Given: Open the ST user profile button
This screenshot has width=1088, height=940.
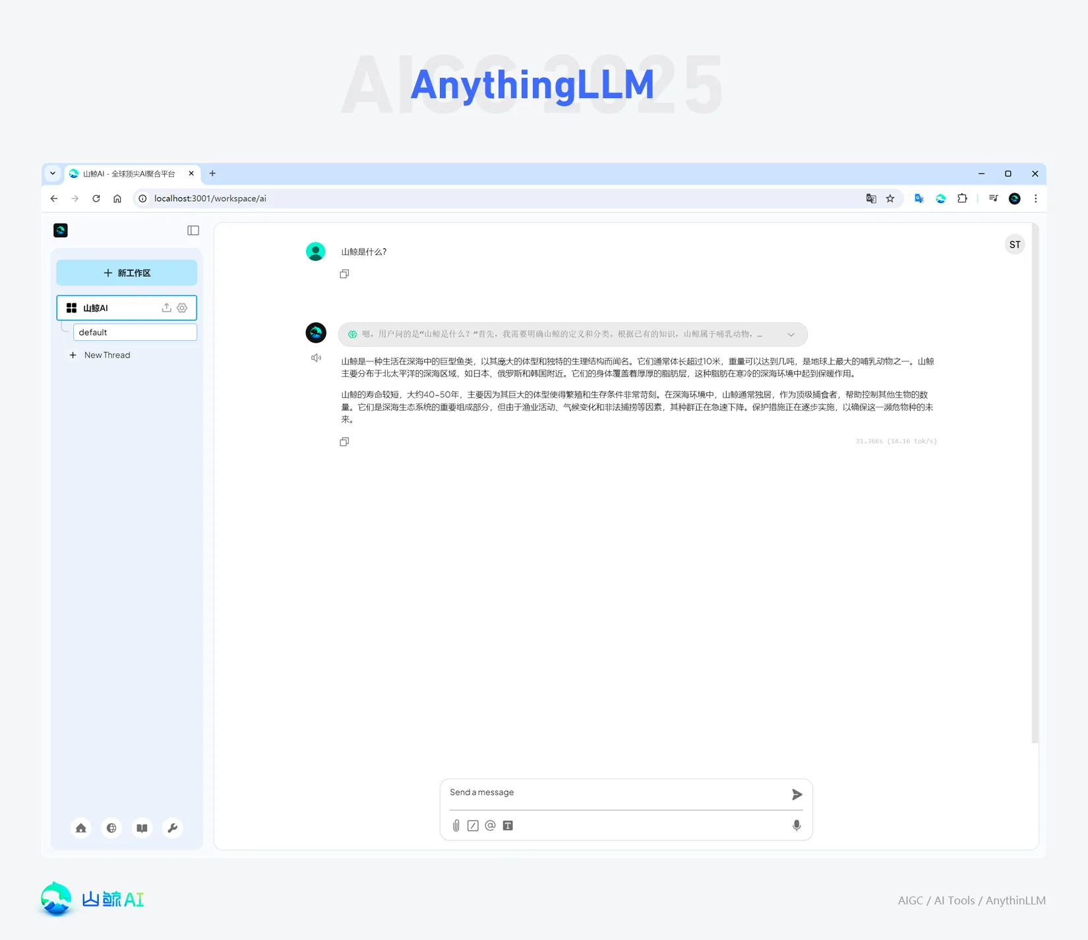Looking at the screenshot, I should click(1015, 245).
